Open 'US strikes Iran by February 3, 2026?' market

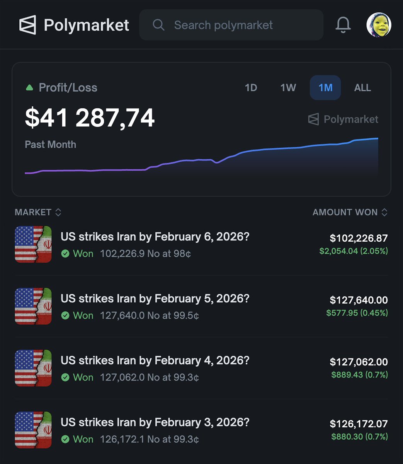point(155,422)
